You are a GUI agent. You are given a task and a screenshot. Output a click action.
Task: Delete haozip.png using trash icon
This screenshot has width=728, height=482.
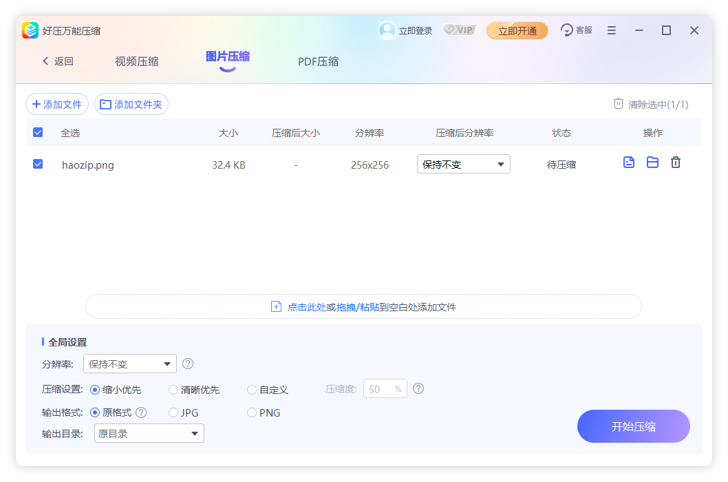(676, 163)
